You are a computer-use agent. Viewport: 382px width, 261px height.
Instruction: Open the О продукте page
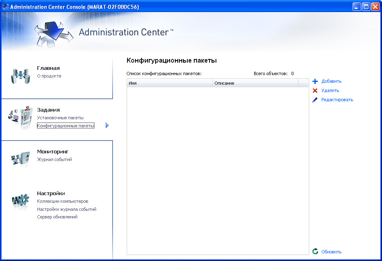[49, 76]
